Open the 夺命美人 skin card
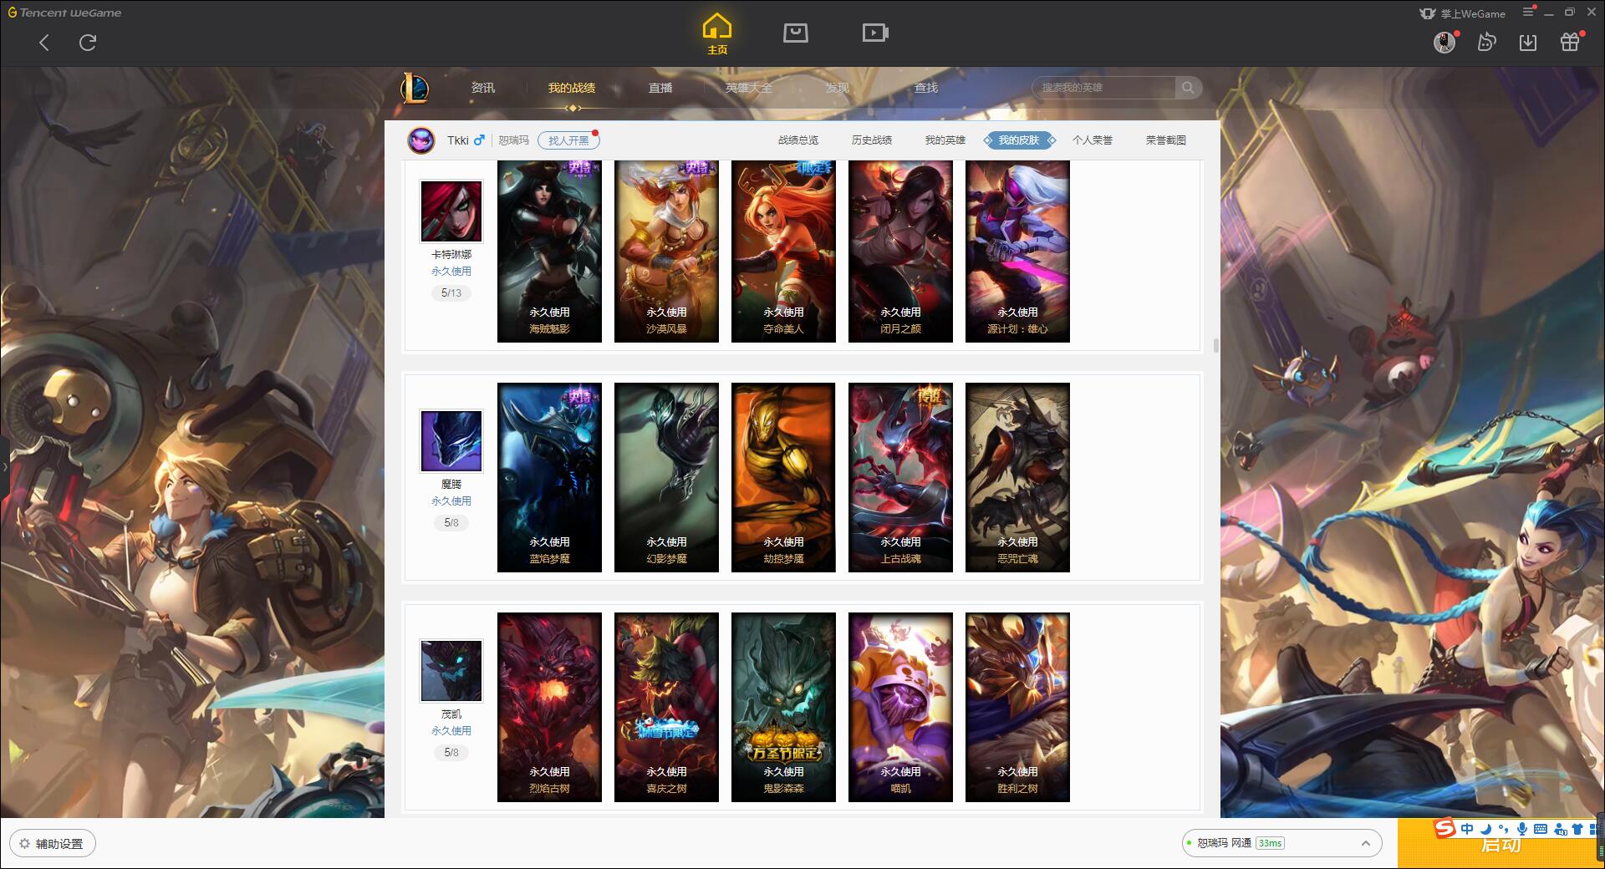The image size is (1605, 869). (x=783, y=251)
